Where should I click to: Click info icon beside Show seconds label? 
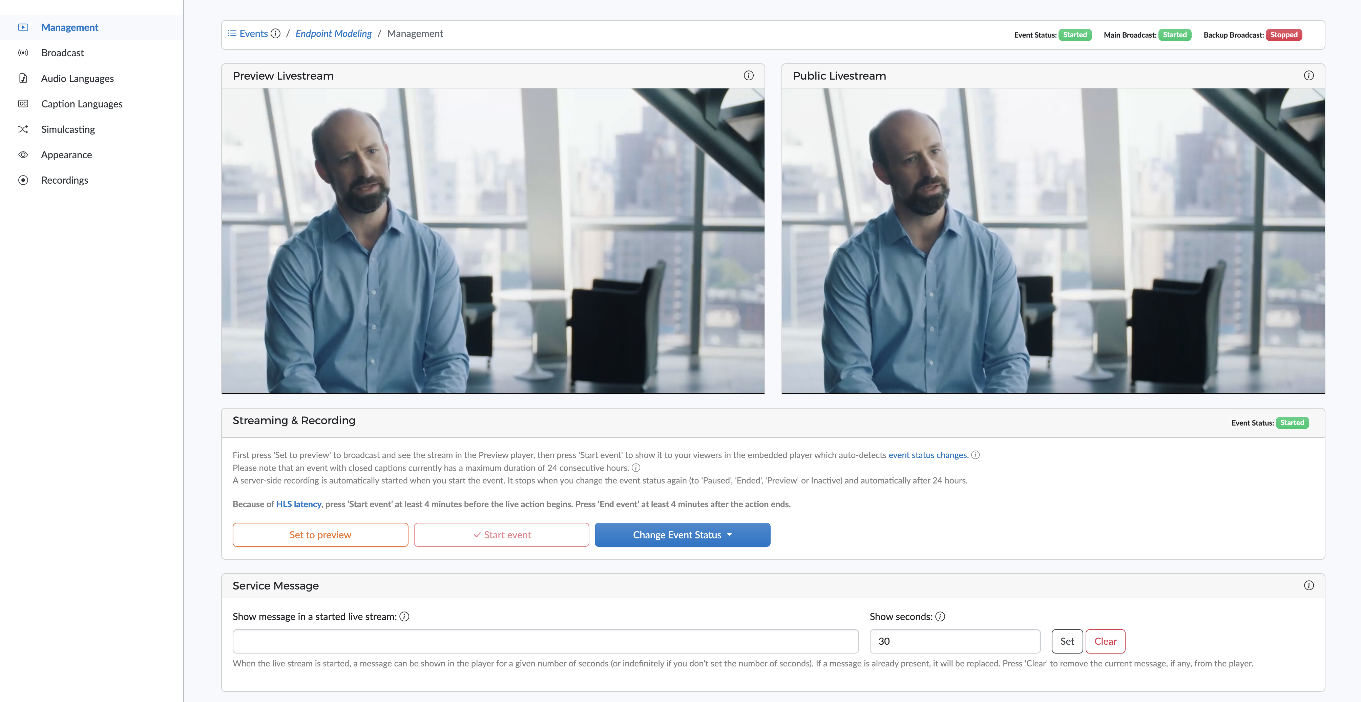click(x=940, y=616)
